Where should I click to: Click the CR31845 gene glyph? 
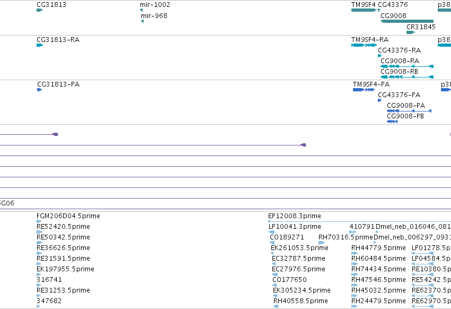(410, 32)
